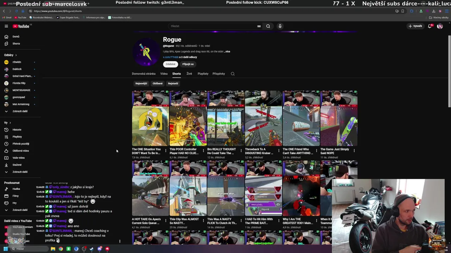This screenshot has height=253, width=451.
Task: Expand channel description with ...více
Action: pos(227,52)
